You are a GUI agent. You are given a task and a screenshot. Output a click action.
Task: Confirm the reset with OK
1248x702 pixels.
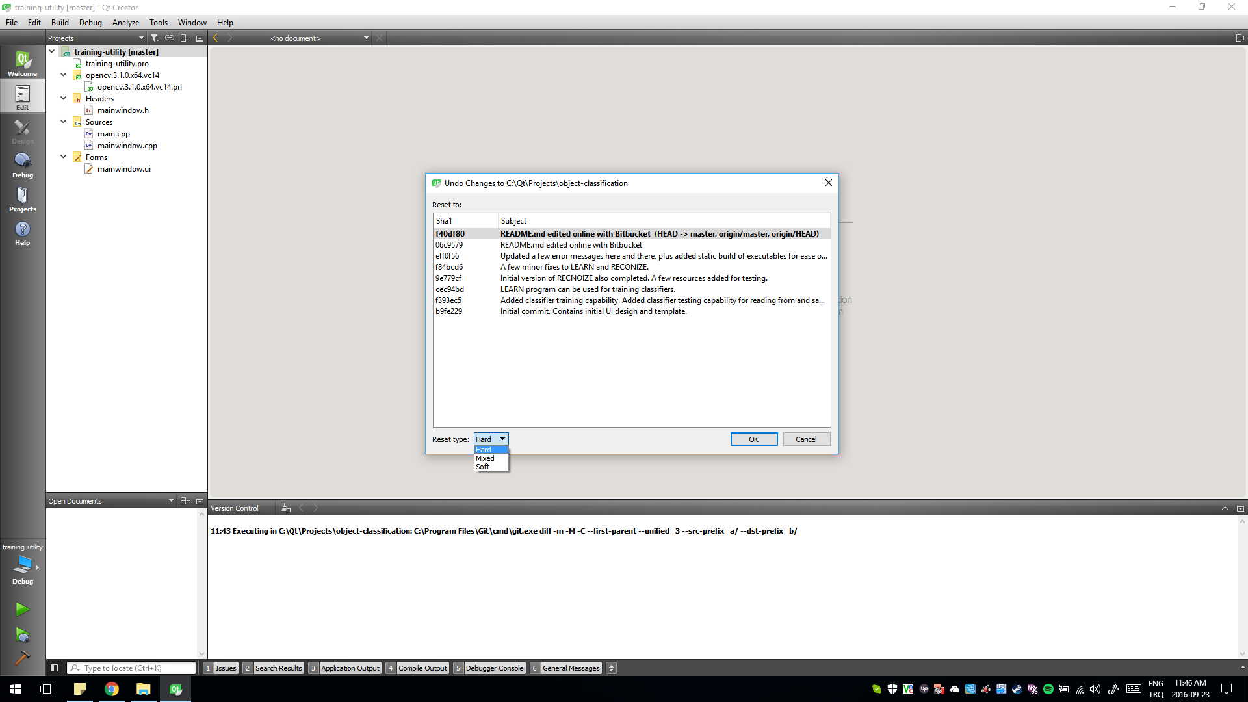tap(754, 439)
